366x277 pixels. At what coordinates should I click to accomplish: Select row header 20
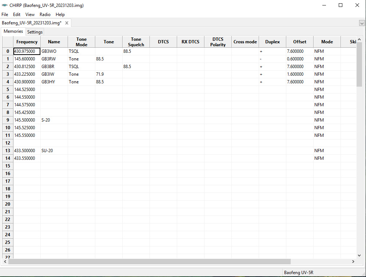[x=8, y=204]
